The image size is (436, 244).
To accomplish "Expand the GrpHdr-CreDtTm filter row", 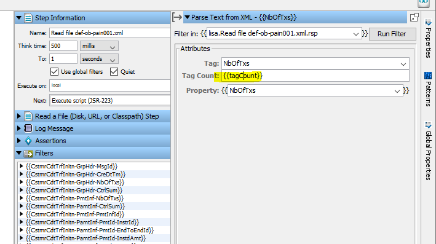I will pos(21,175).
